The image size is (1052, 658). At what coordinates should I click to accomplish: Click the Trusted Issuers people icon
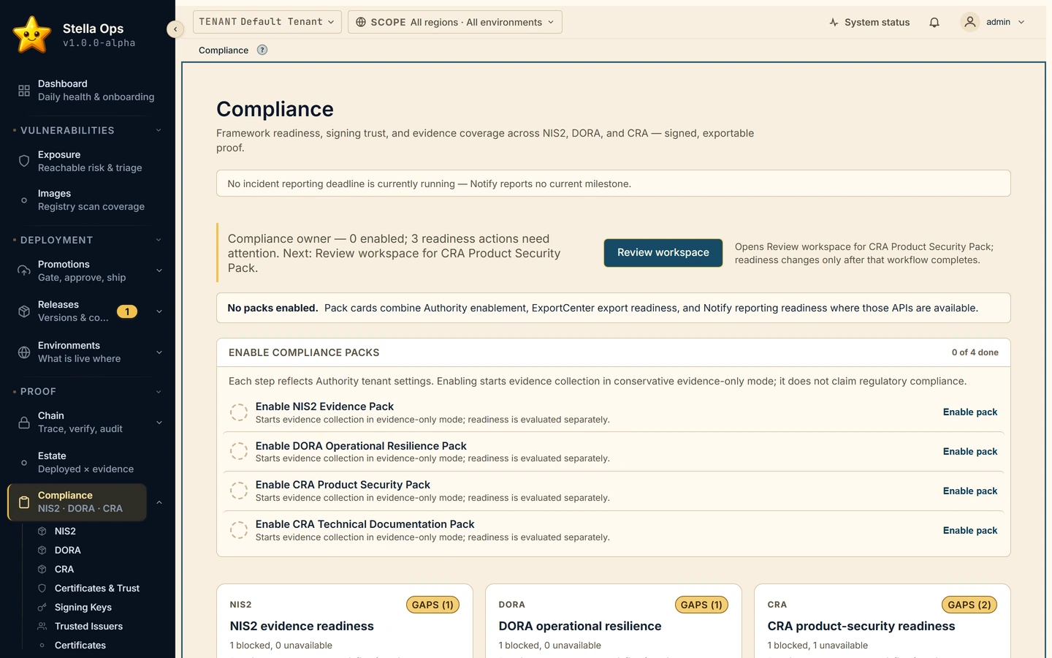[x=42, y=627]
